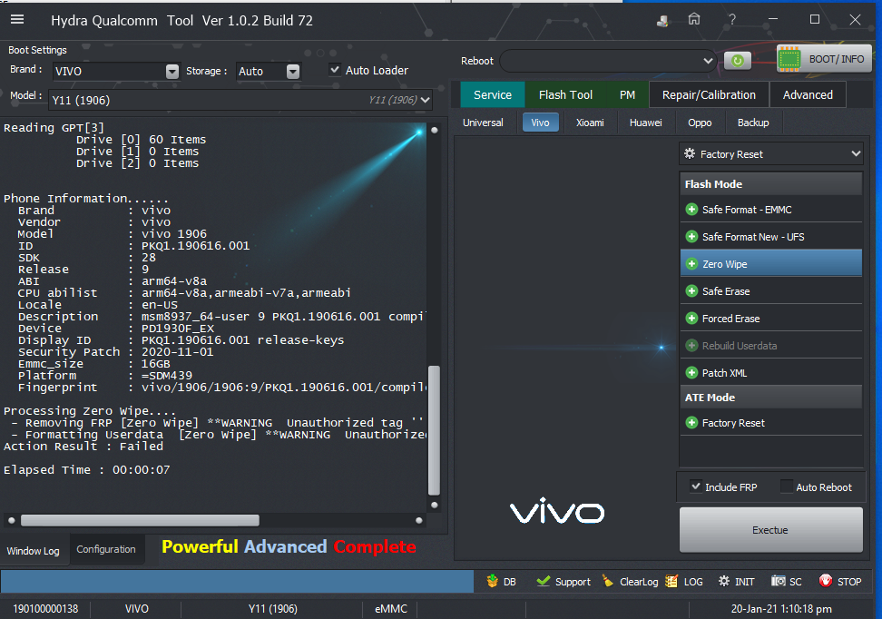Viewport: 882px width, 619px height.
Task: Select the Oppo sub-tab
Action: coord(700,123)
